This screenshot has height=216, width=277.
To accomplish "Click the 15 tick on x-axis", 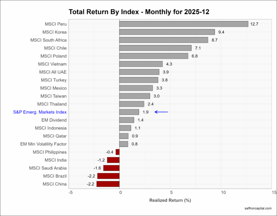I will tap(274, 193).
